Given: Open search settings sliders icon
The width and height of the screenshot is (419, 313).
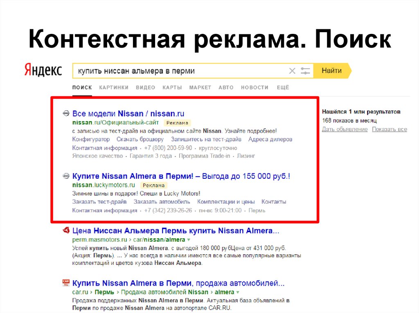Looking at the screenshot, I should tap(305, 71).
